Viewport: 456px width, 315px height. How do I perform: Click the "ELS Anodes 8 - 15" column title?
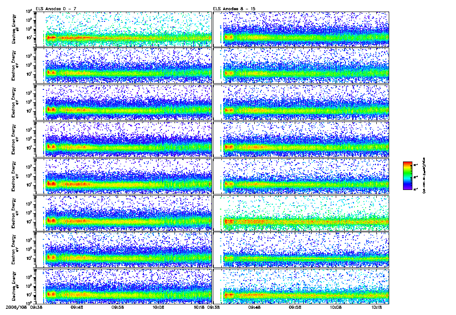234,9
